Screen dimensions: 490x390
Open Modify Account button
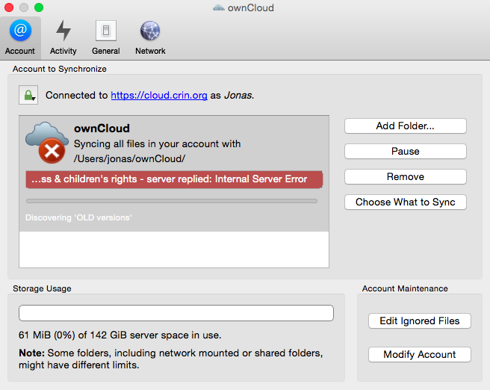(419, 354)
